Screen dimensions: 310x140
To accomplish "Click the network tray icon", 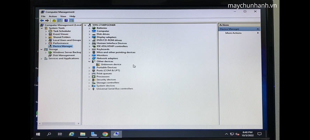I will click(232, 134).
